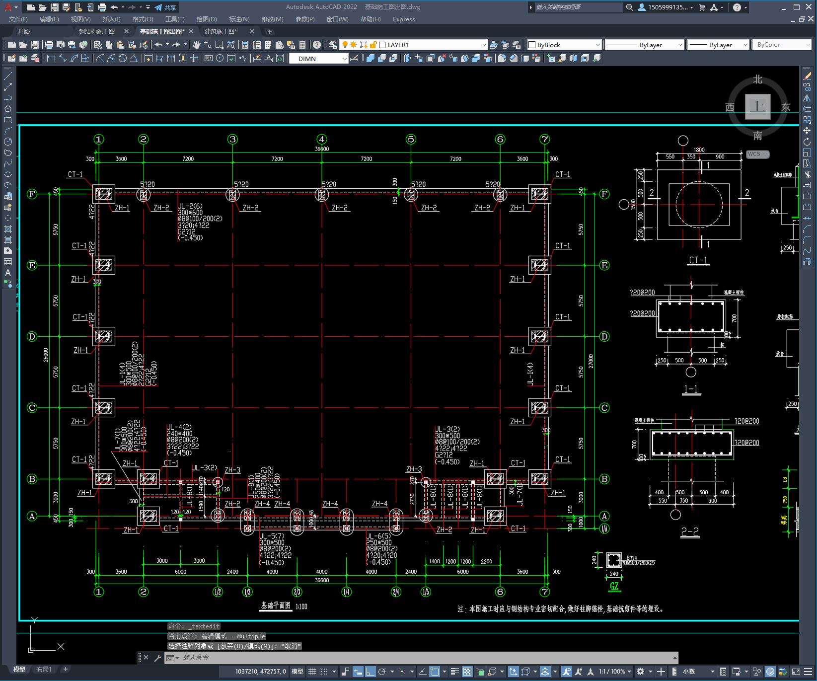The image size is (817, 681).
Task: Open the 标注(N) menu
Action: click(x=239, y=19)
